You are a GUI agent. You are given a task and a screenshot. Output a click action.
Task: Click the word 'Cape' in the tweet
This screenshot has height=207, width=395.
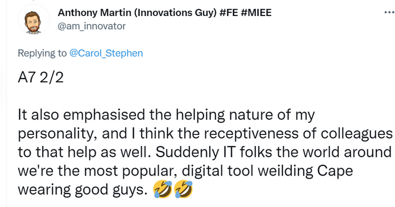coord(335,171)
